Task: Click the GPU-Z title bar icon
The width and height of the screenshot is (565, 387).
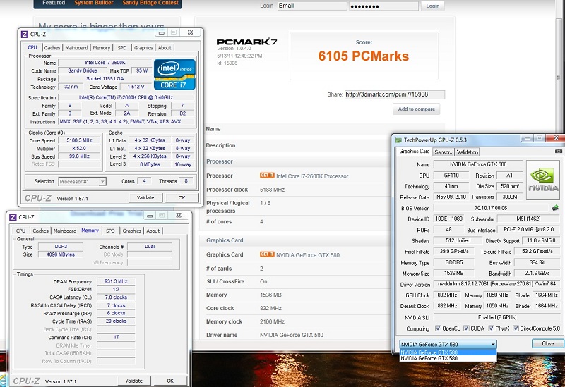Action: [398, 140]
